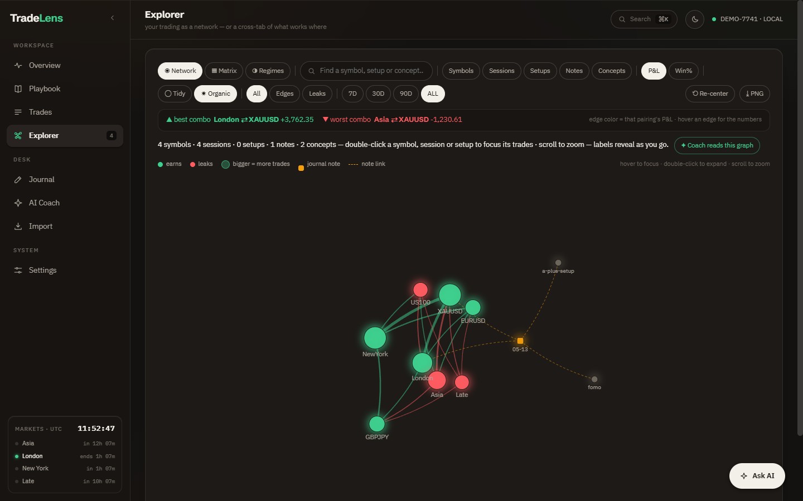
Task: Open Trades from the list icon
Action: (x=18, y=112)
